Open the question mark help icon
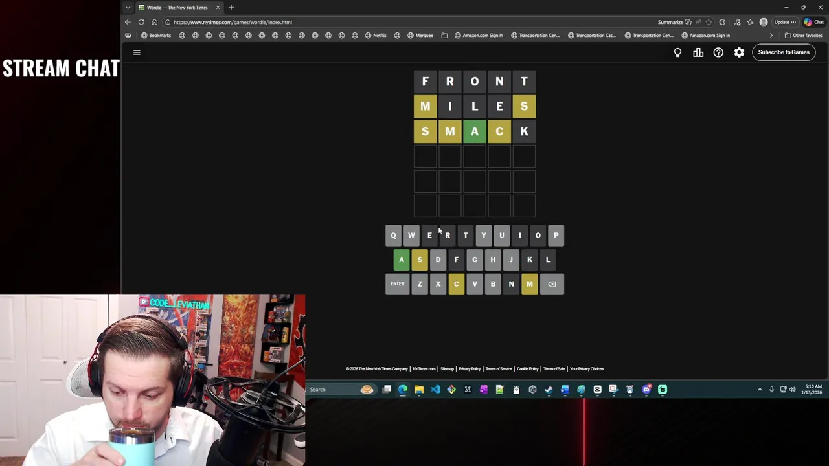 (x=718, y=52)
